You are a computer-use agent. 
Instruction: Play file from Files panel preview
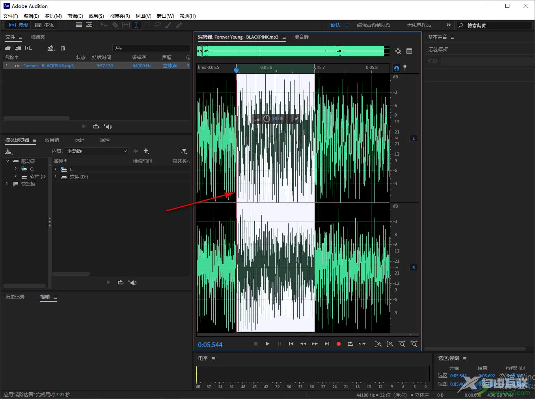tap(84, 126)
